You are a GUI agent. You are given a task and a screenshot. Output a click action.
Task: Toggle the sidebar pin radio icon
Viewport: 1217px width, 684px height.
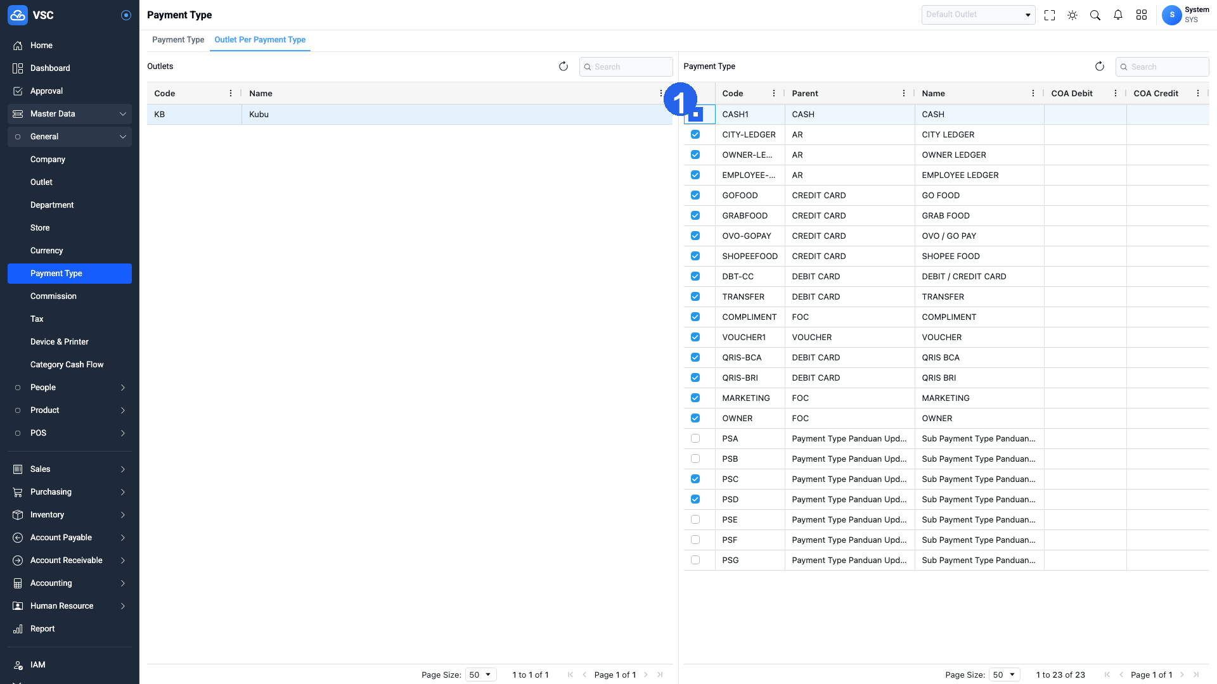(126, 15)
